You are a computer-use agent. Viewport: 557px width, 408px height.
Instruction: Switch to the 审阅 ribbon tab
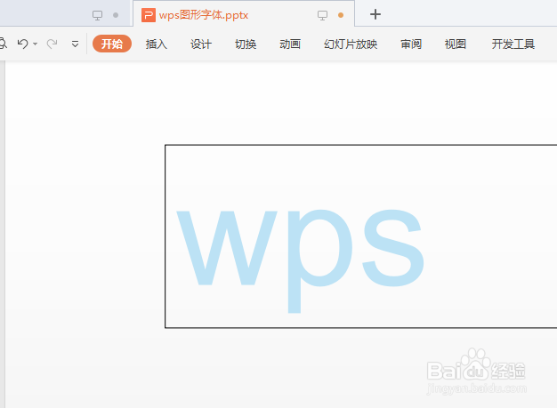click(x=411, y=44)
